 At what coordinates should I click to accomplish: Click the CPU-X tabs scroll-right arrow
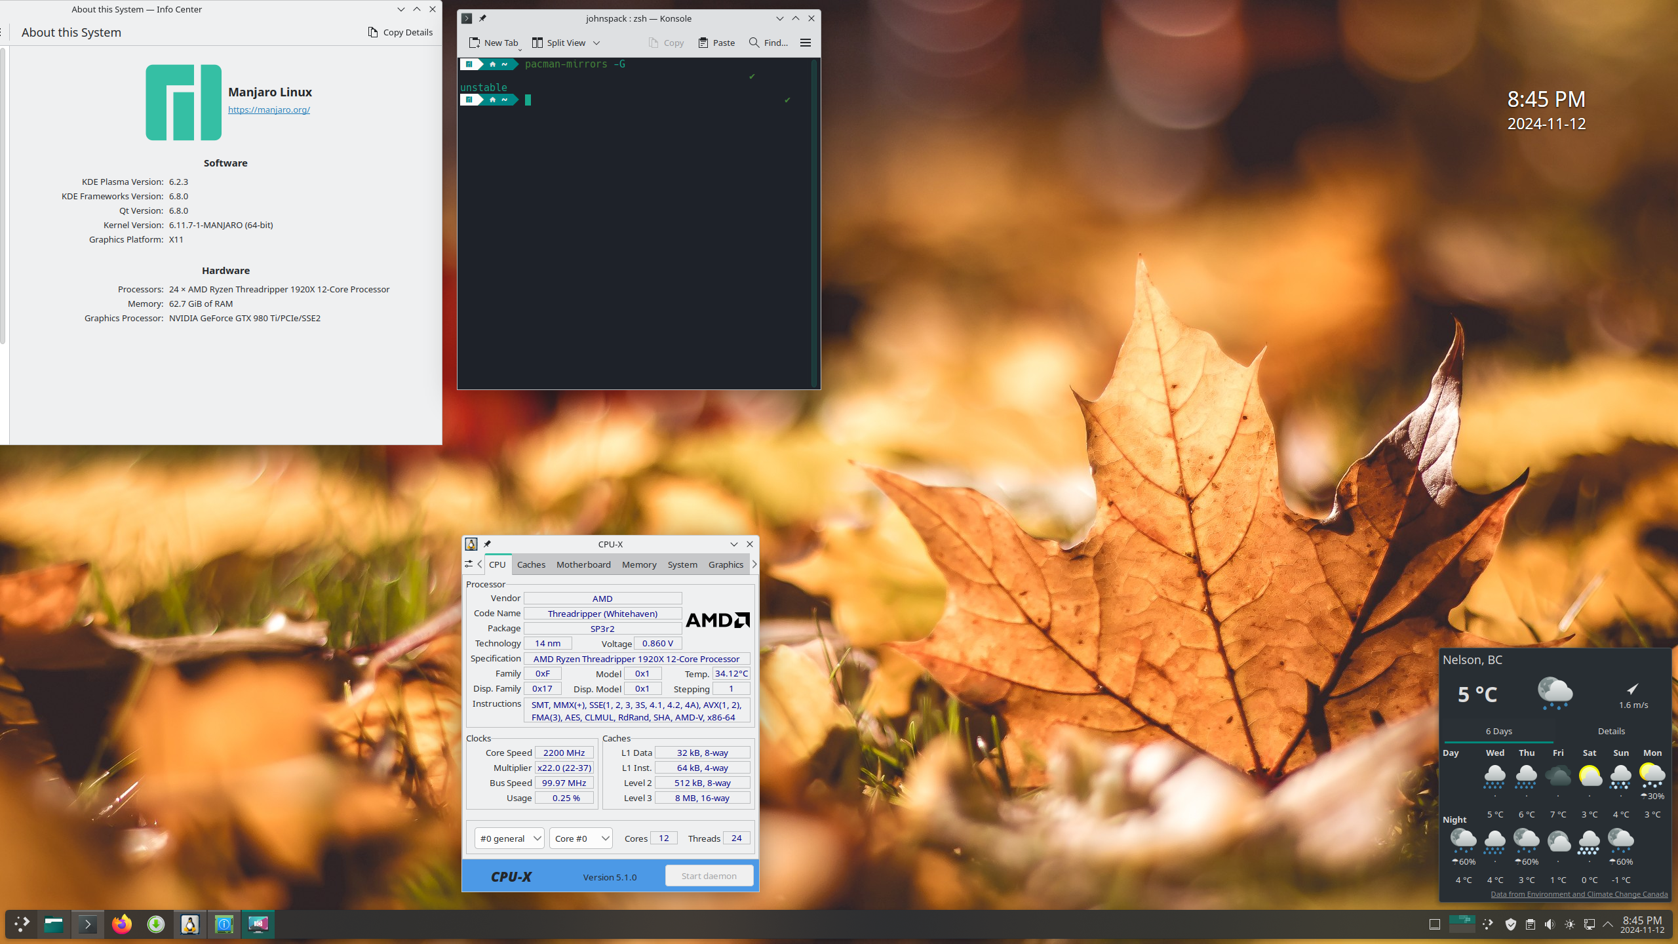754,564
